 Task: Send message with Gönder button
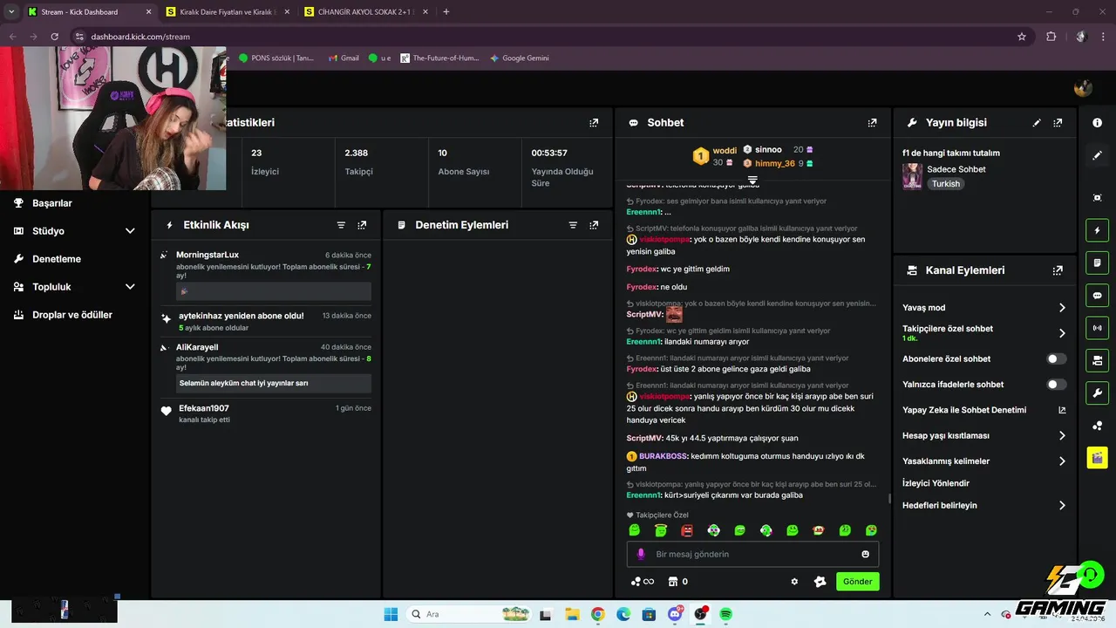point(857,582)
